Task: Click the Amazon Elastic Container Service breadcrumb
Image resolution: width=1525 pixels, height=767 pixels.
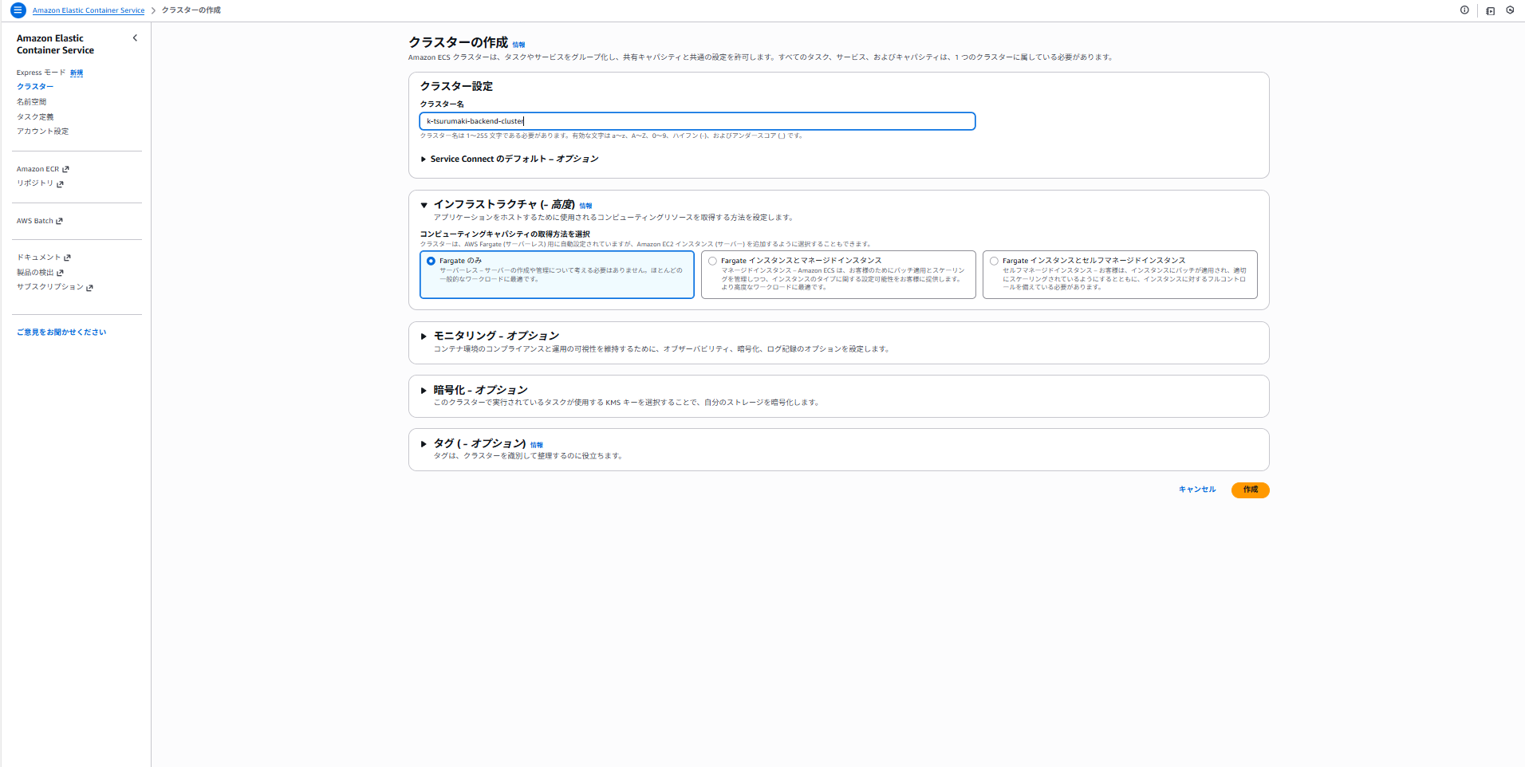Action: coord(89,10)
